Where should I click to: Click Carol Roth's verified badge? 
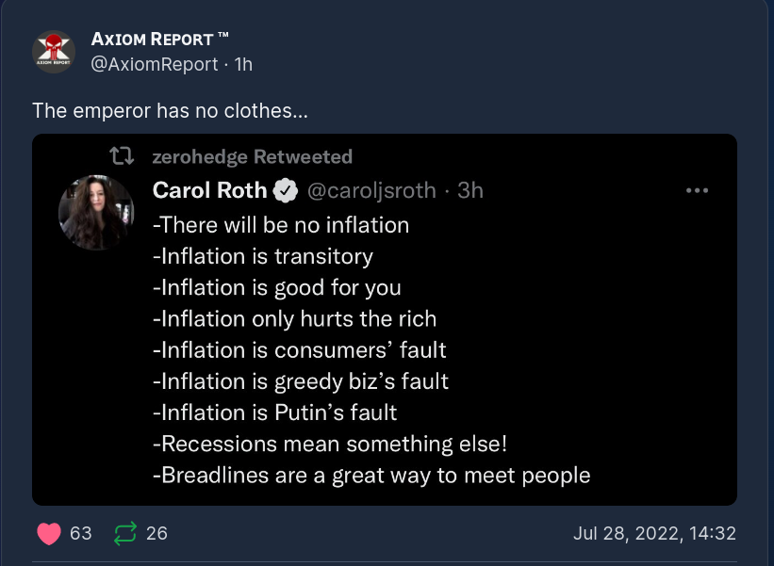(x=285, y=191)
